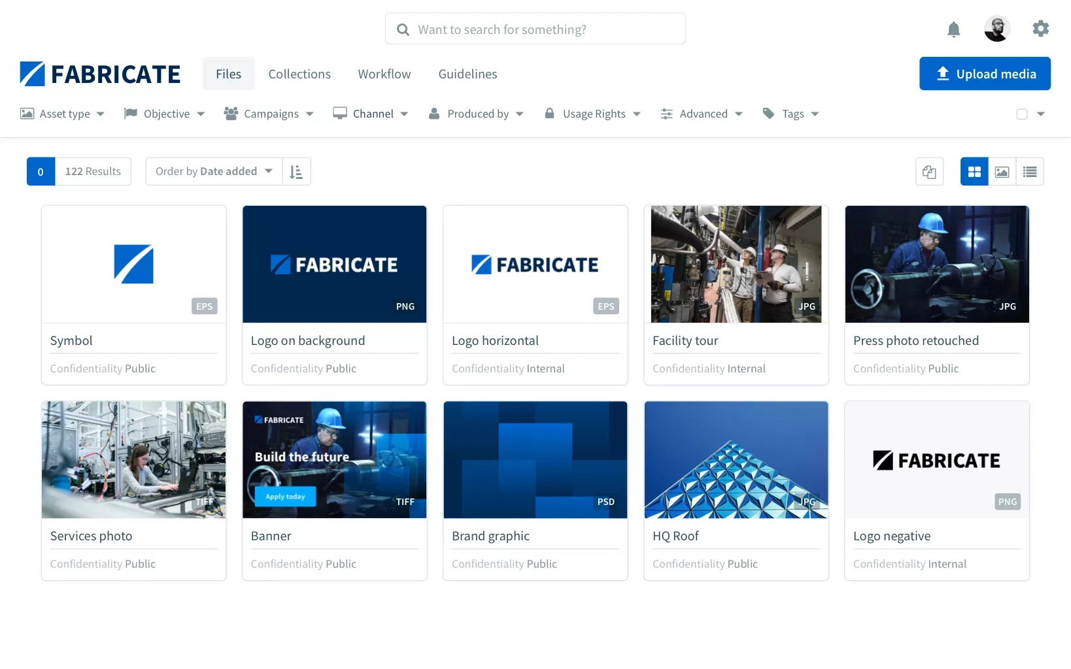This screenshot has width=1071, height=669.
Task: Open the Workflow tab
Action: pos(384,74)
